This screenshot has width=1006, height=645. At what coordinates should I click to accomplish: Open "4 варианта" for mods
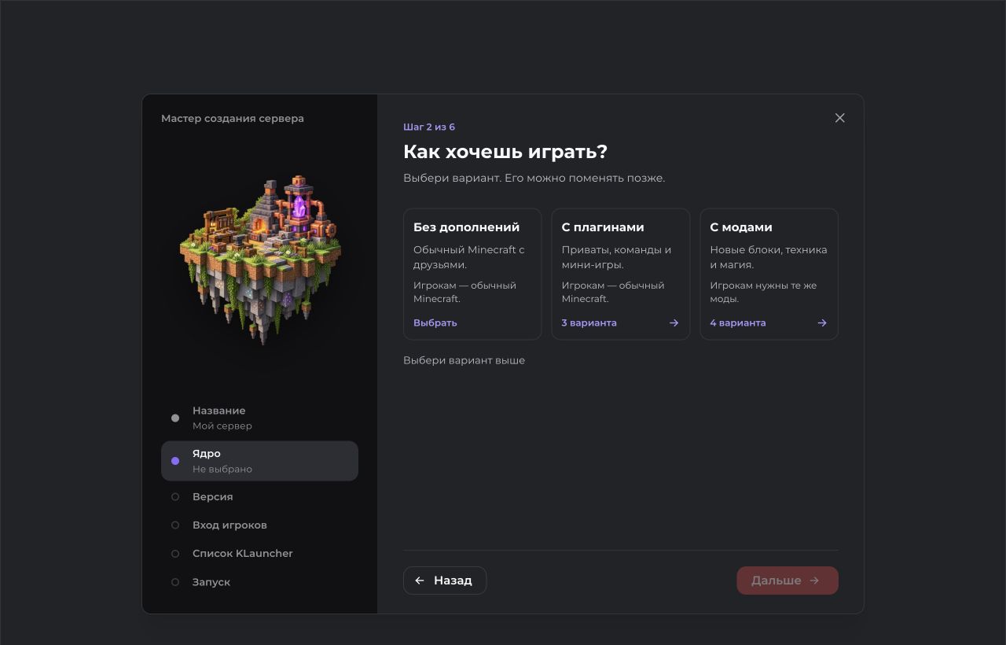[737, 322]
